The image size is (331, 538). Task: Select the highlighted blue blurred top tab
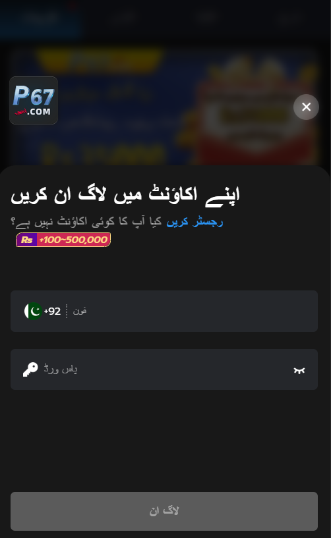41,18
